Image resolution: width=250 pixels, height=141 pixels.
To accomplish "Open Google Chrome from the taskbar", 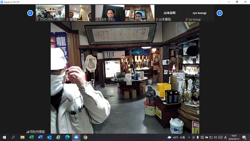I will (x=85, y=137).
